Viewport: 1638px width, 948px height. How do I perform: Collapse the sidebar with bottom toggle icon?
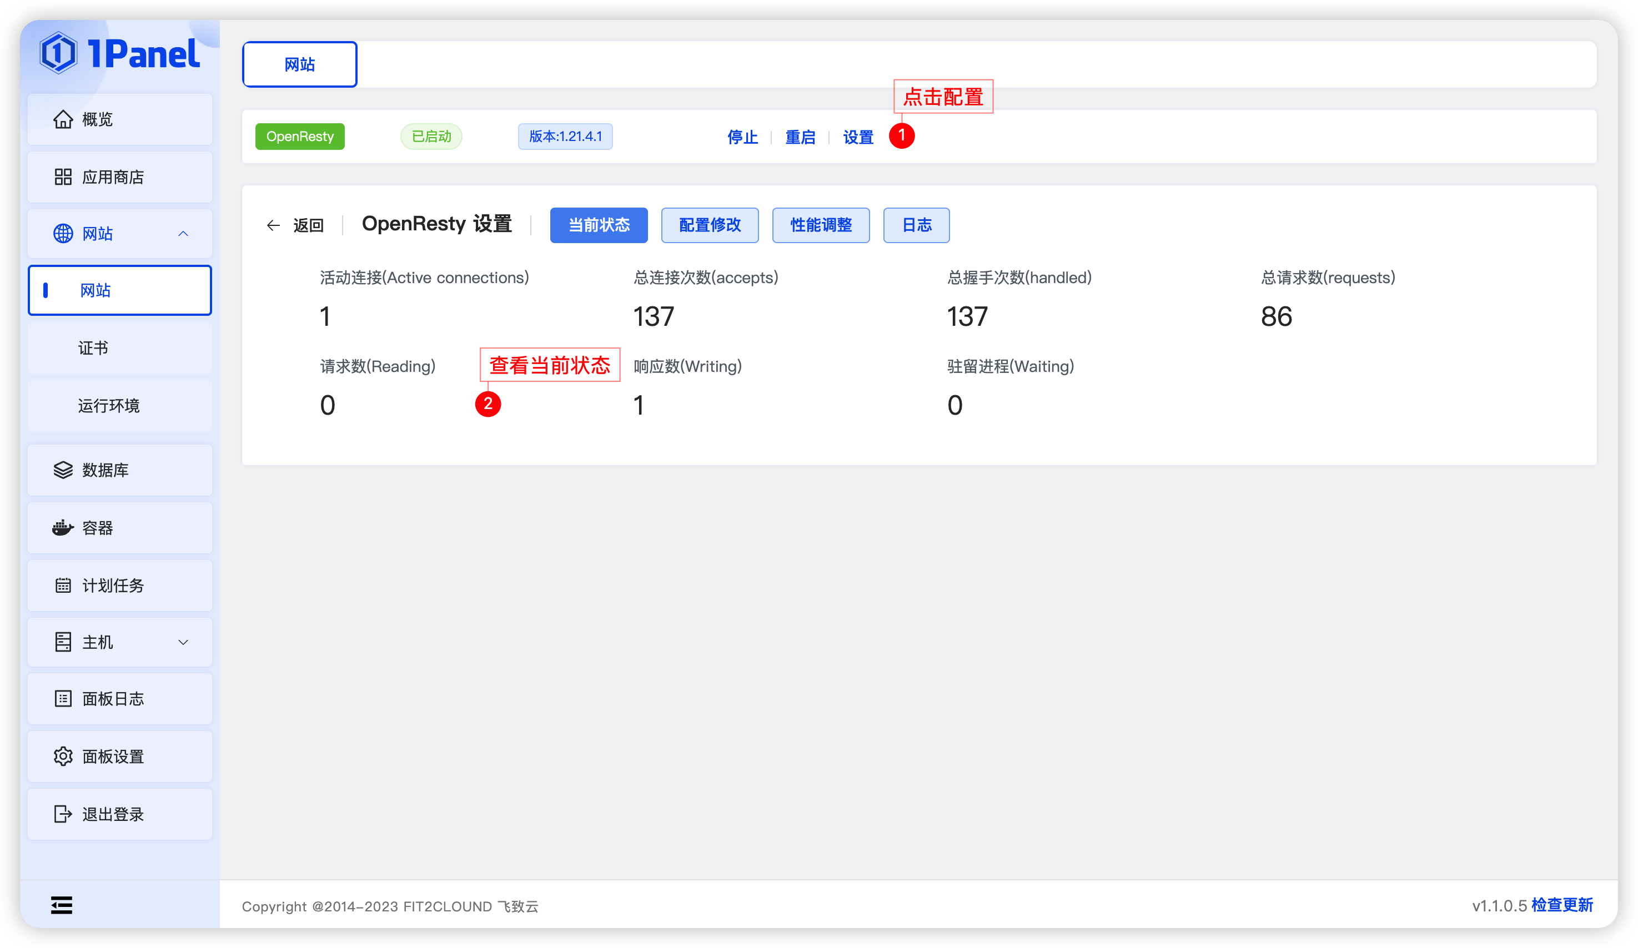click(x=62, y=905)
